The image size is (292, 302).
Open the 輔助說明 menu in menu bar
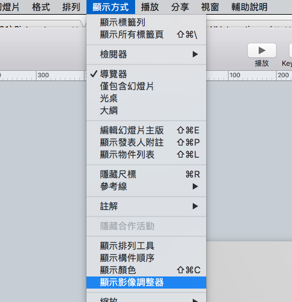(249, 7)
